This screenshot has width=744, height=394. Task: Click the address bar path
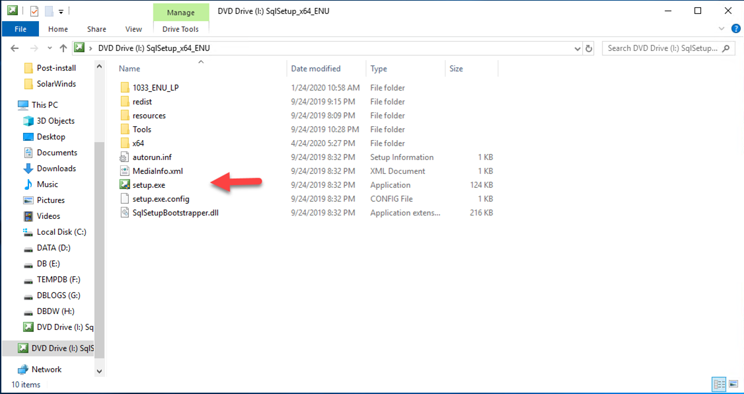point(154,48)
